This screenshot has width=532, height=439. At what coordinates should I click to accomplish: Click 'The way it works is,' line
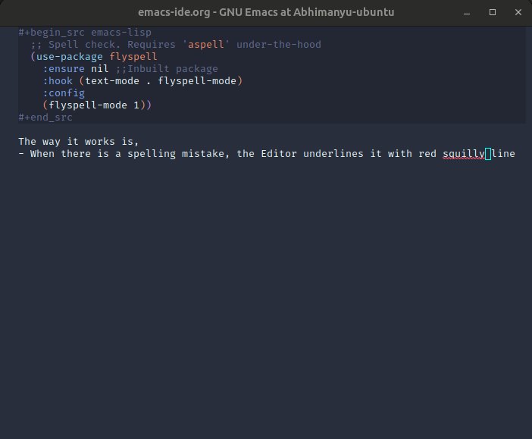point(79,142)
